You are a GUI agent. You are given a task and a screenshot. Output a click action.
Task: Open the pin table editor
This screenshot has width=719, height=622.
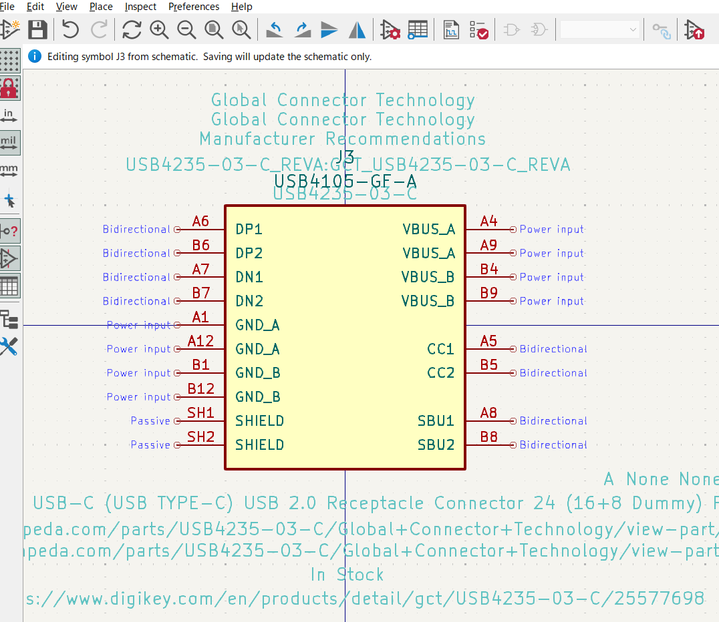(x=418, y=29)
